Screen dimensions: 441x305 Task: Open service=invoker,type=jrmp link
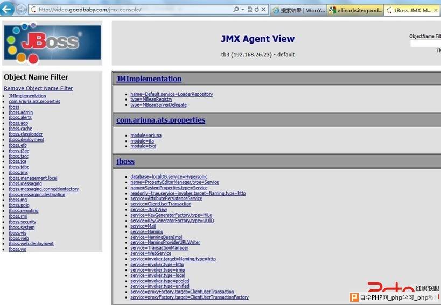click(x=157, y=270)
